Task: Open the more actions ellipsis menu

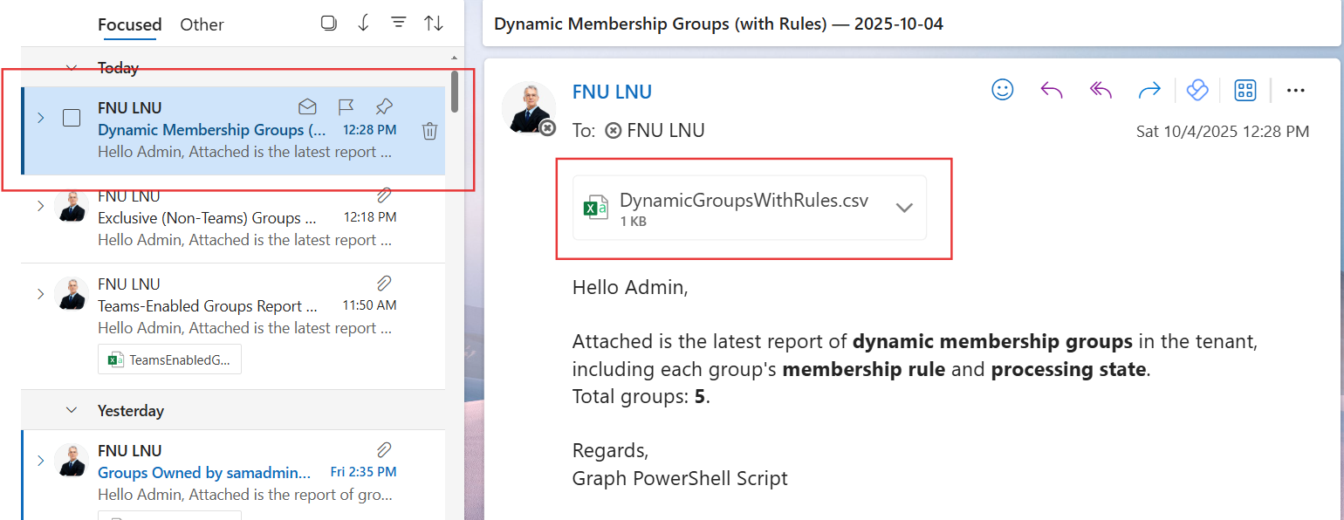Action: click(x=1295, y=90)
